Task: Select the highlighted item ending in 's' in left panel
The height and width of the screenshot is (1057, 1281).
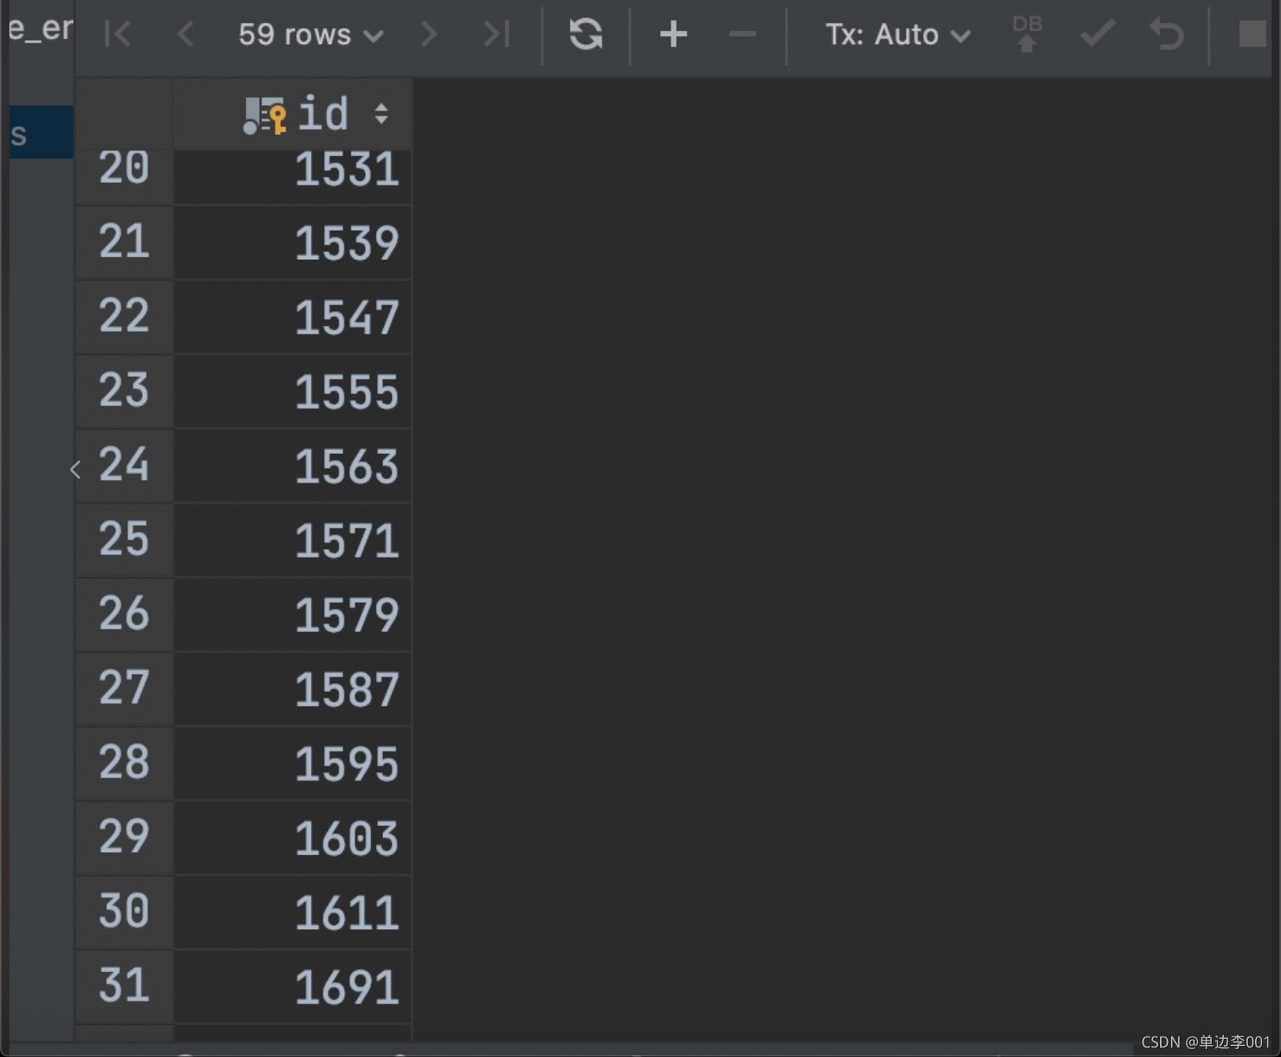Action: (41, 133)
